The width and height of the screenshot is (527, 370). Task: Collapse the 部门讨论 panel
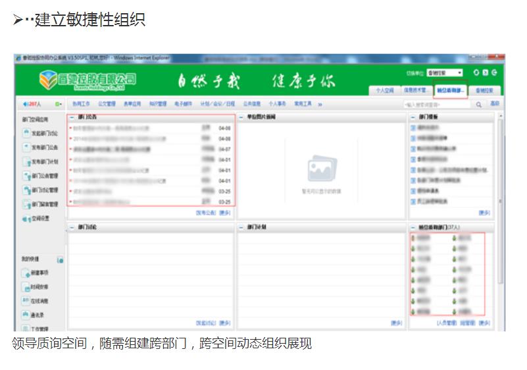71,227
